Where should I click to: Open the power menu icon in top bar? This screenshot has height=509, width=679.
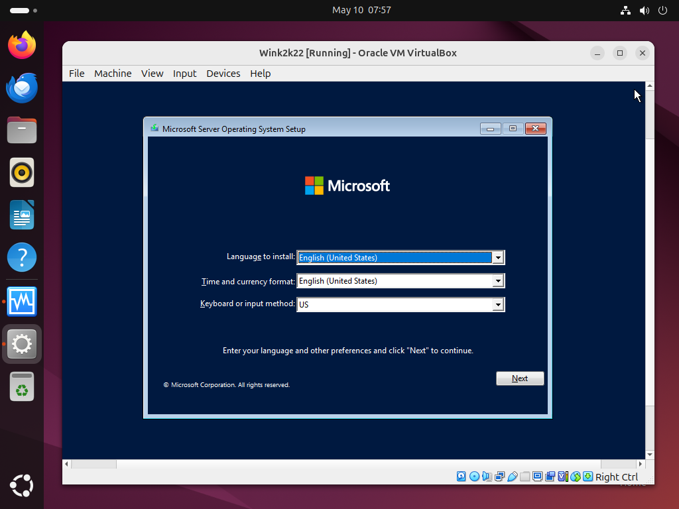(x=662, y=11)
